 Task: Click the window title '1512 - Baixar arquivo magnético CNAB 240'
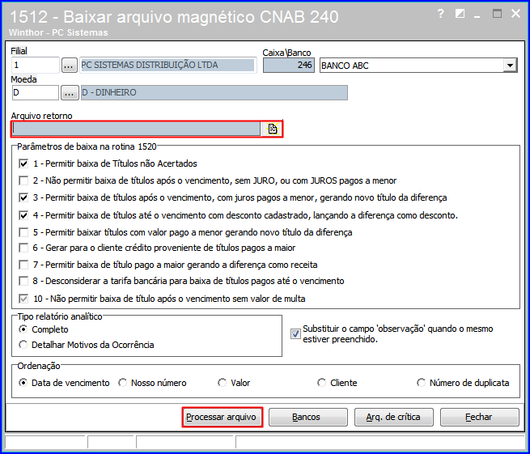tap(174, 17)
